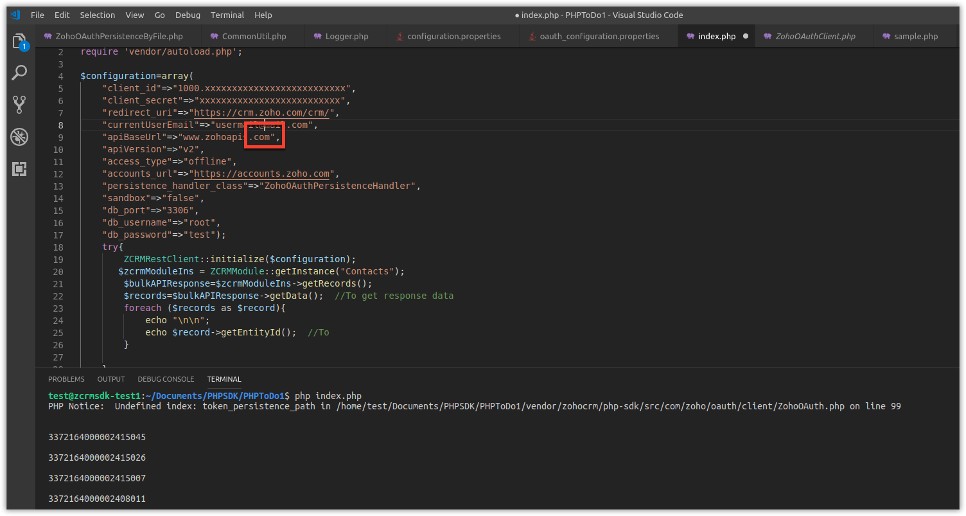Click require 'vendor/autoload.php' line

click(162, 51)
